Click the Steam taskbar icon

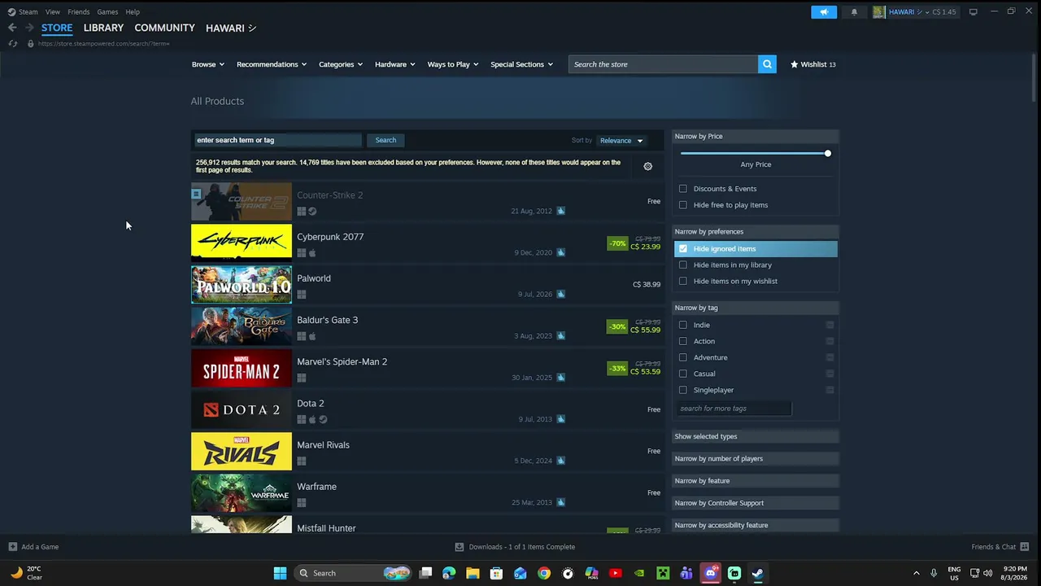pyautogui.click(x=757, y=573)
